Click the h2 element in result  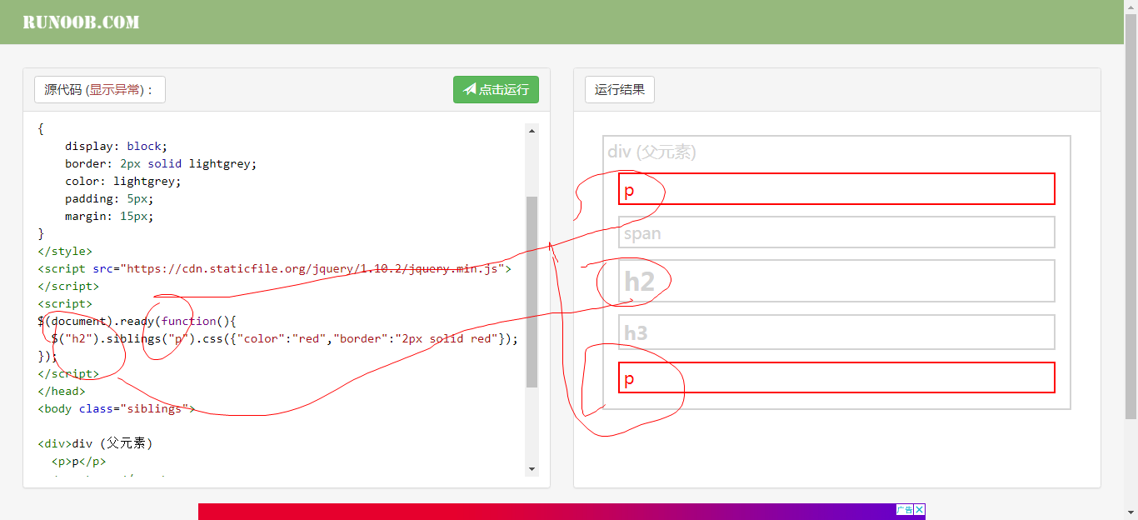[836, 281]
